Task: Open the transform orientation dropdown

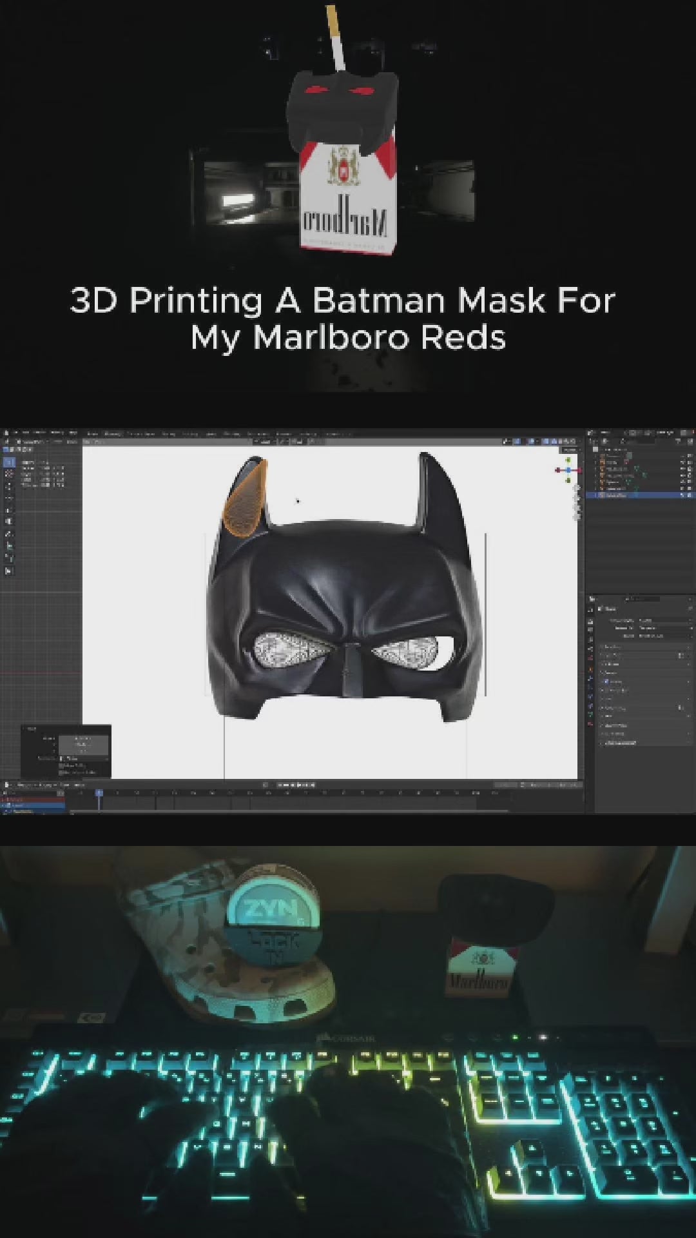Action: click(266, 441)
